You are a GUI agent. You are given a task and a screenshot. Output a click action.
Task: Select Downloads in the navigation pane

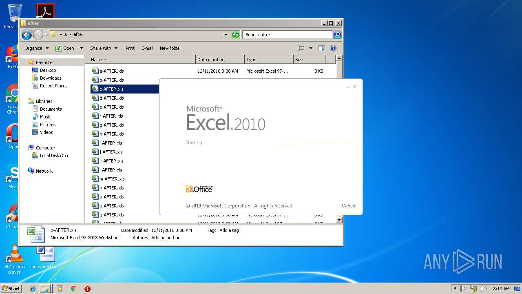click(x=51, y=78)
